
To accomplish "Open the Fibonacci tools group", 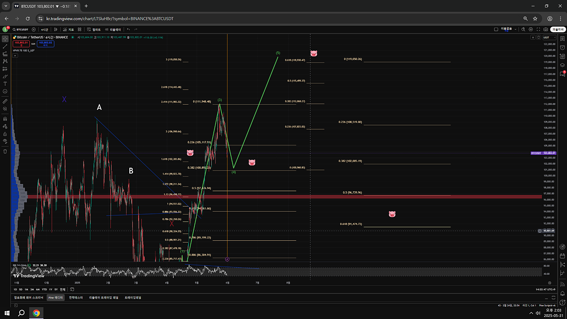I will click(5, 54).
